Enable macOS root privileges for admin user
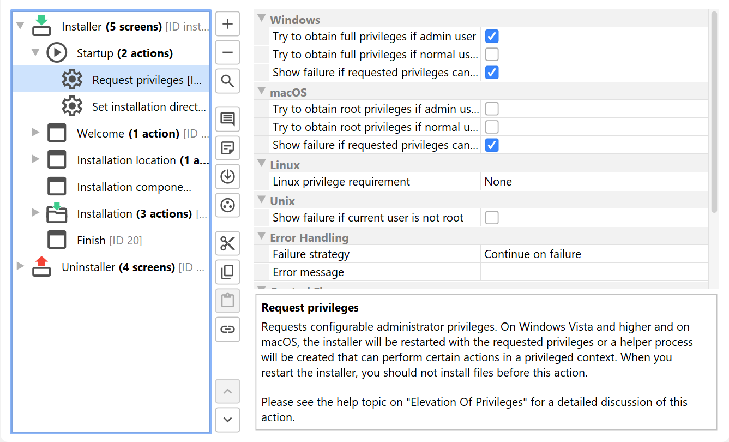The height and width of the screenshot is (442, 729). tap(492, 109)
